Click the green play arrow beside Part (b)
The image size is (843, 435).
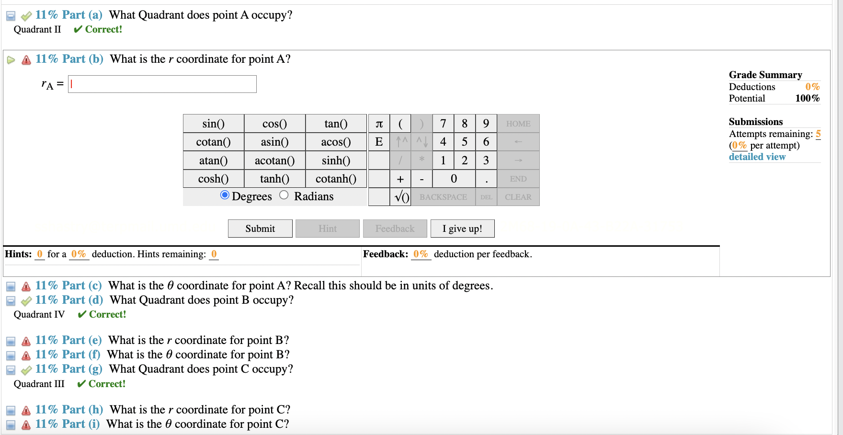[x=10, y=59]
